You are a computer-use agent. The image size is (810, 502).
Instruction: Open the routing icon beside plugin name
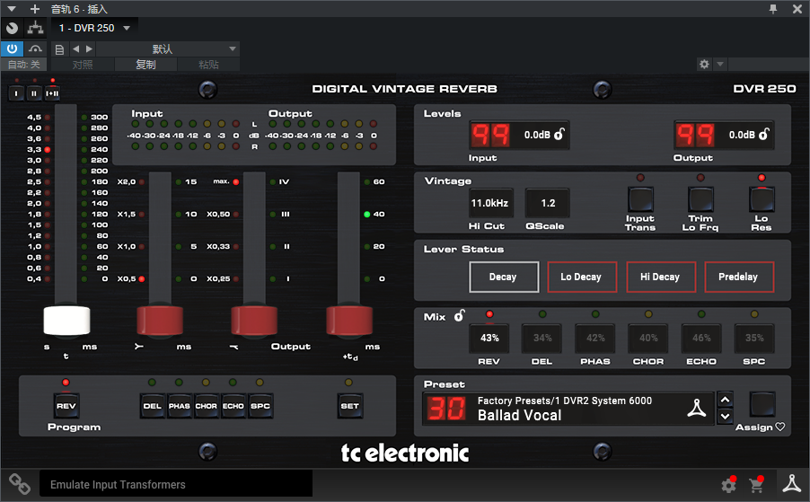tap(35, 28)
